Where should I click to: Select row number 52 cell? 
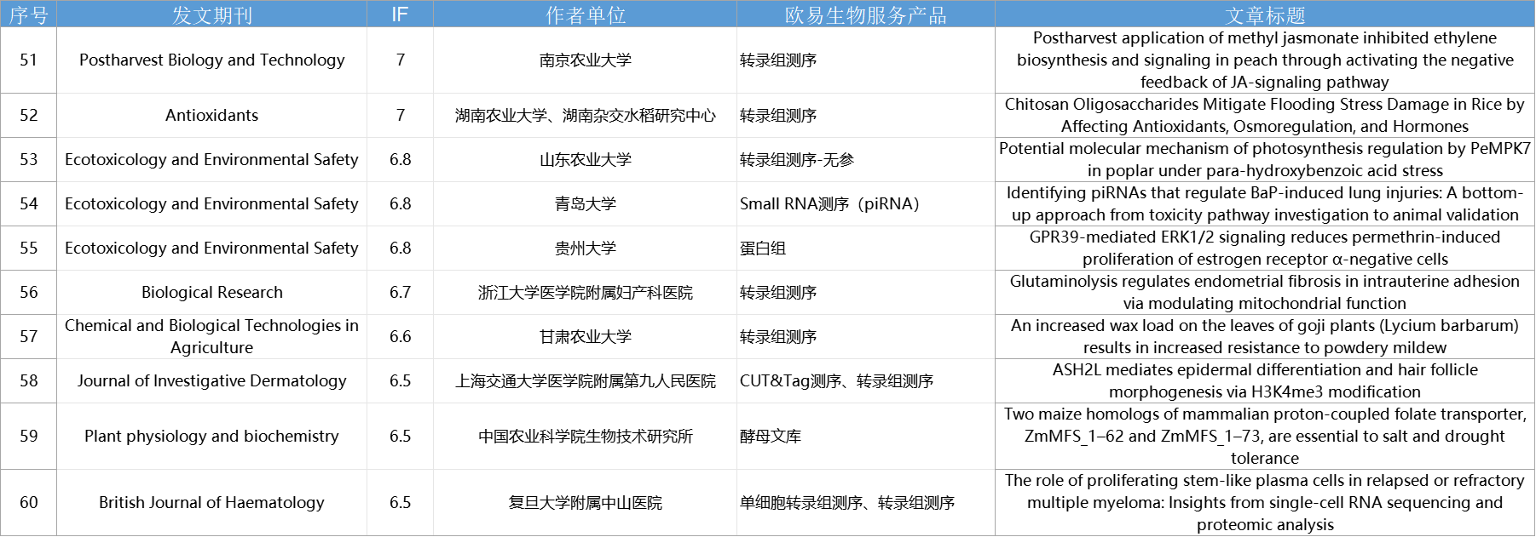(x=28, y=116)
